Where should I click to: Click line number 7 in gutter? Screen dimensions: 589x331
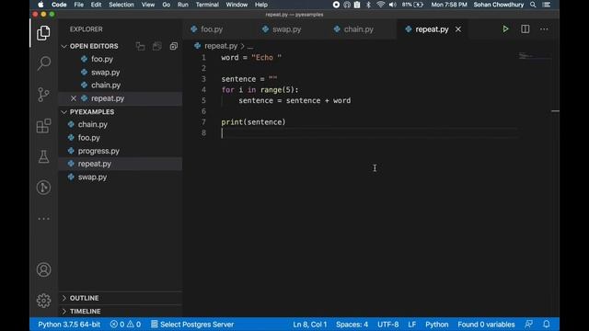203,122
